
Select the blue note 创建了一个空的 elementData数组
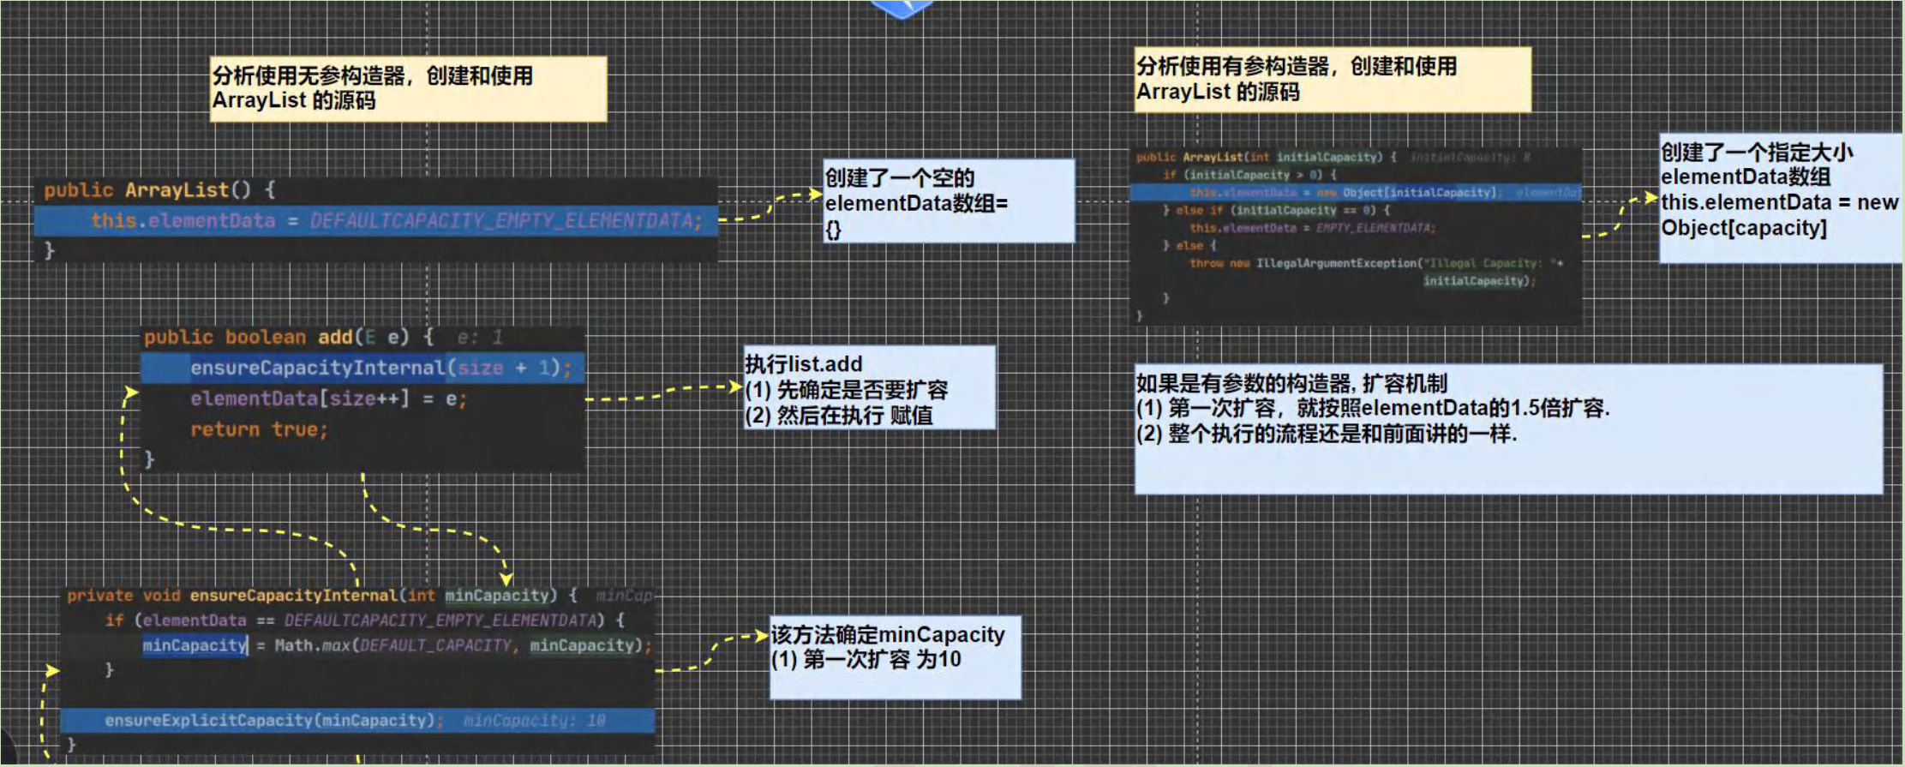click(949, 201)
